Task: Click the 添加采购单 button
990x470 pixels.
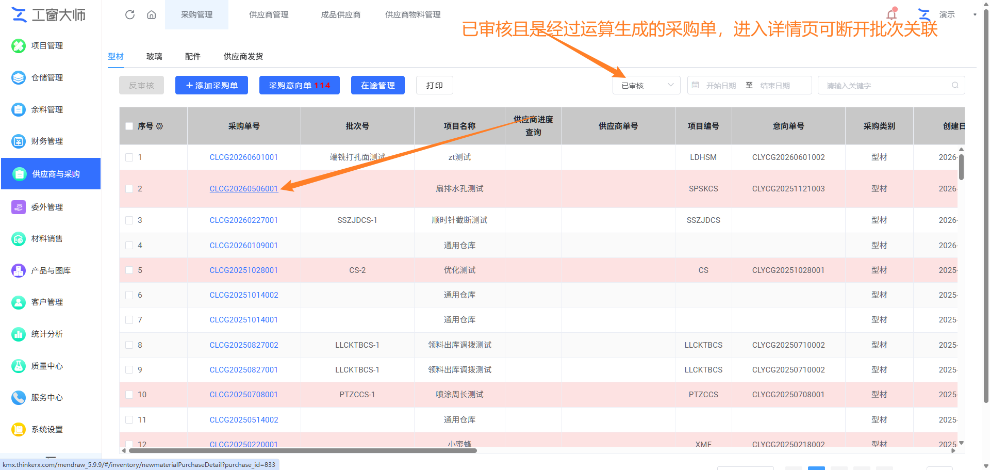Action: tap(211, 85)
